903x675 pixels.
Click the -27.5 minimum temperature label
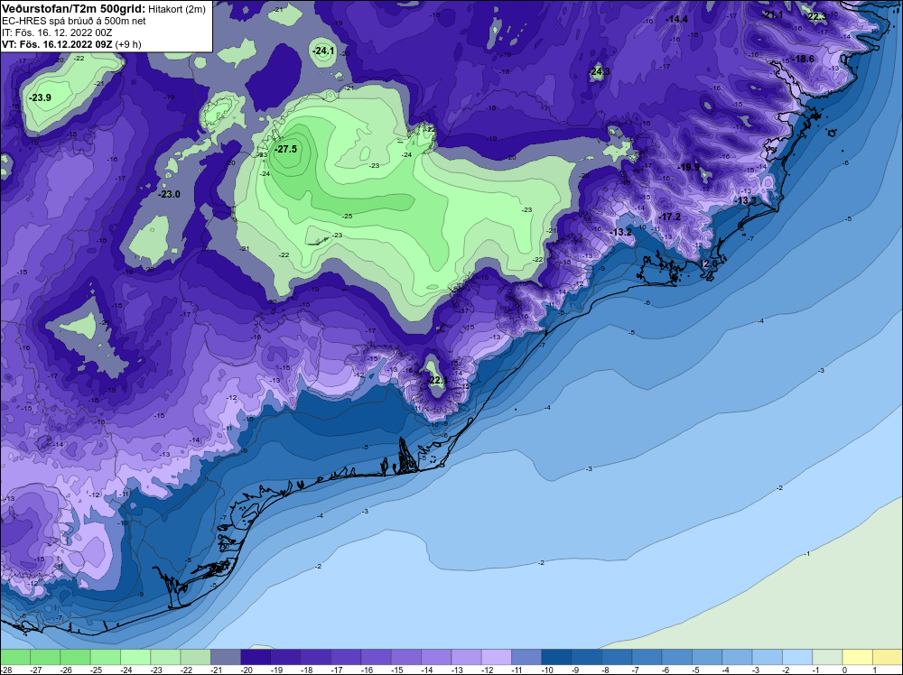(x=285, y=149)
